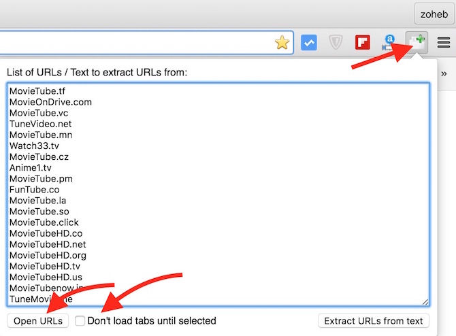Image resolution: width=456 pixels, height=336 pixels.
Task: Place cursor on TuneVideo.net line
Action: point(40,124)
